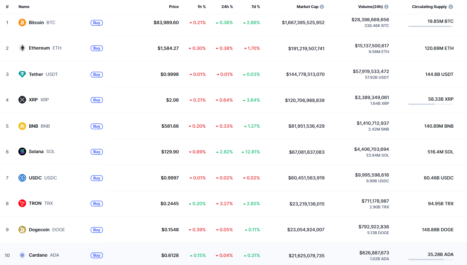Click Tether volume $57,919,533,472

(371, 71)
